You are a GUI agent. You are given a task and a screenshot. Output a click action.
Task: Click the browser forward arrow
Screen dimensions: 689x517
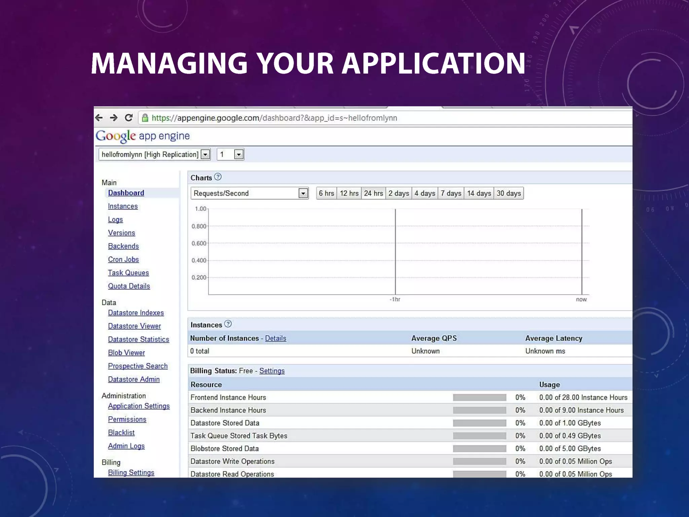(114, 118)
